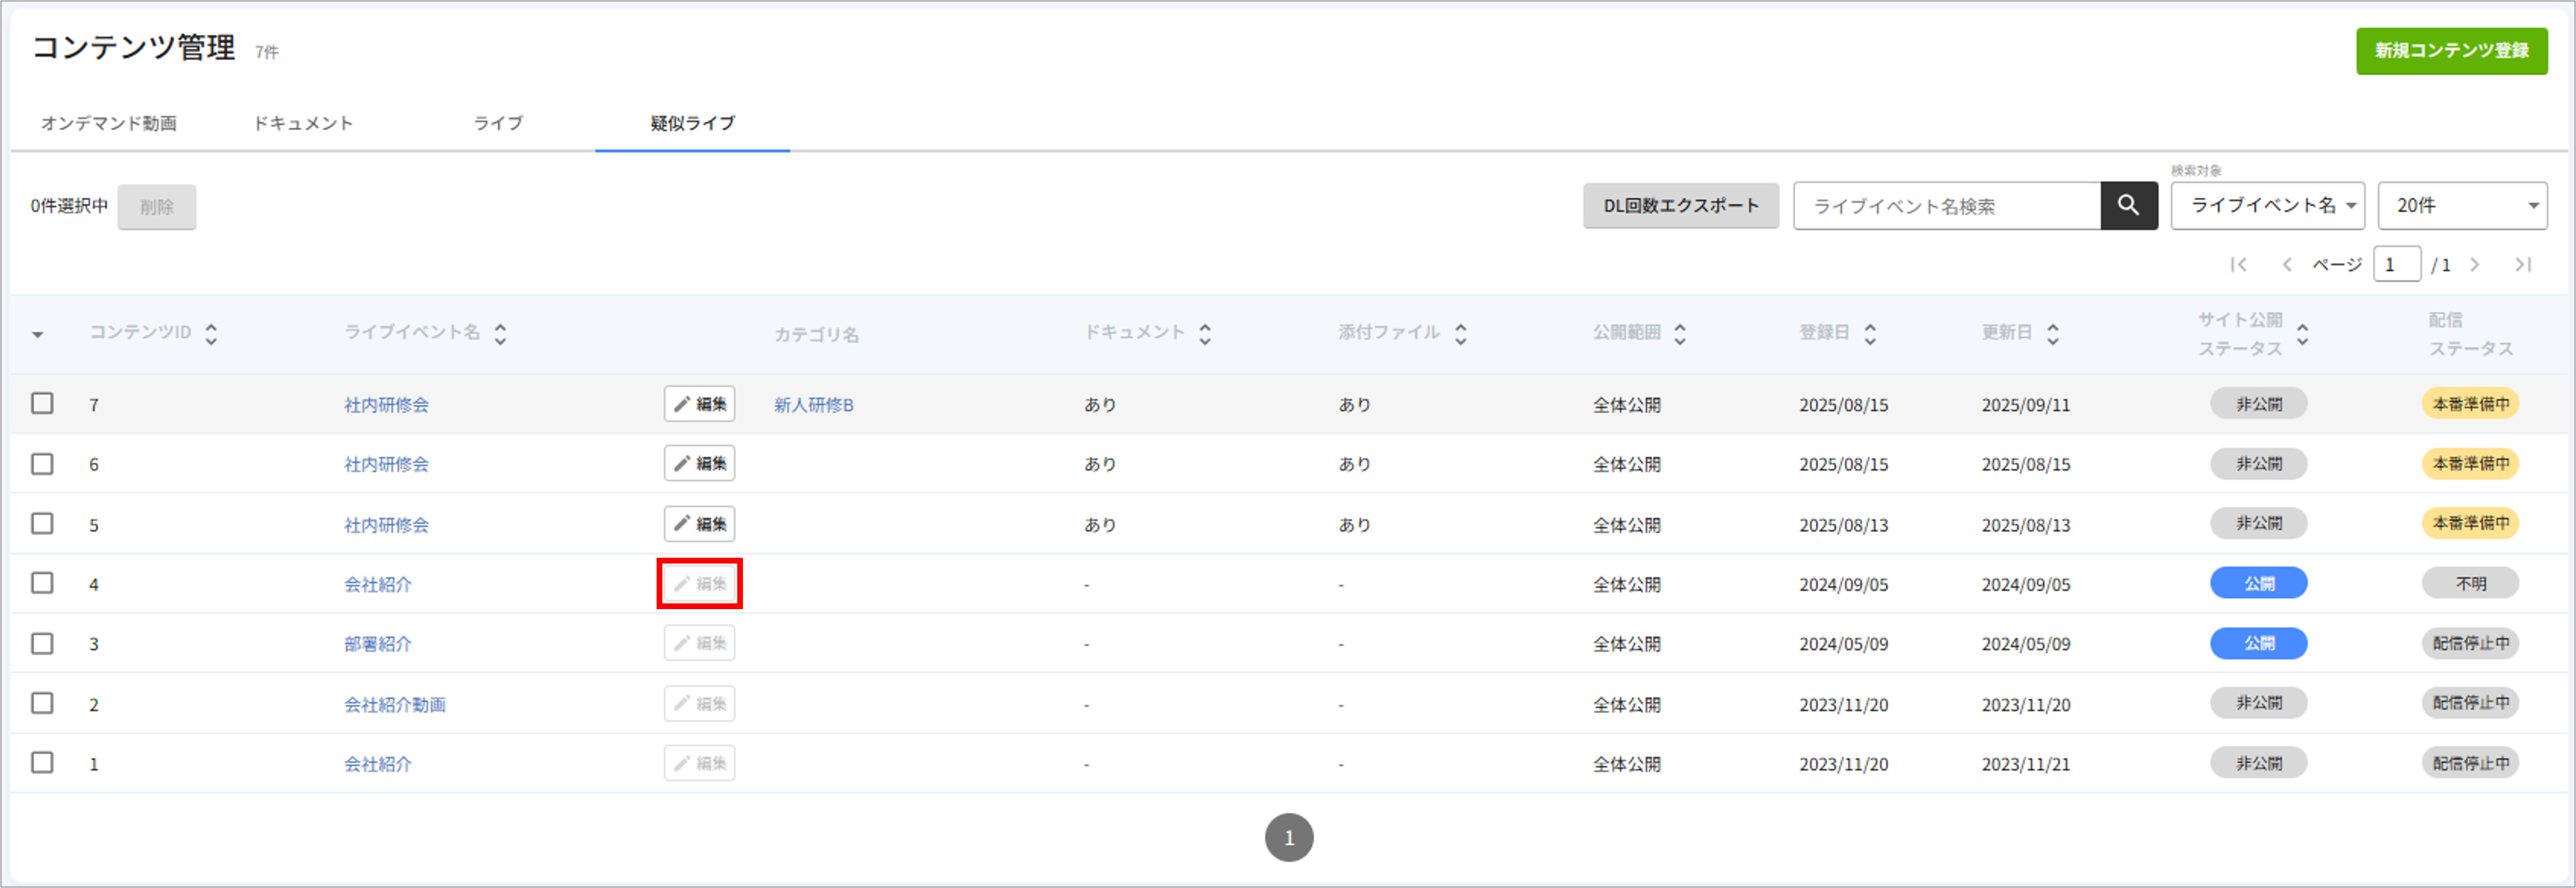Switch to the 疑似ライブ tab
2576x888 pixels.
(x=693, y=123)
